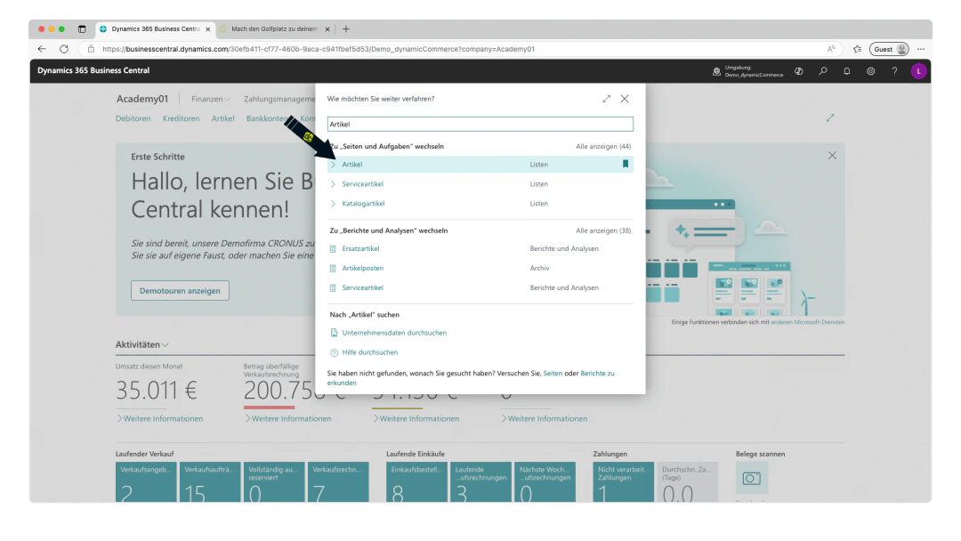Viewport: 961px width, 541px height.
Task: Open the Finanzen menu dropdown
Action: (211, 99)
